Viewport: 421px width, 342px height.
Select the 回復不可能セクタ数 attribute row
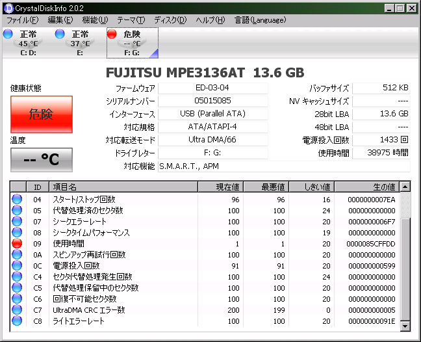[x=205, y=298]
